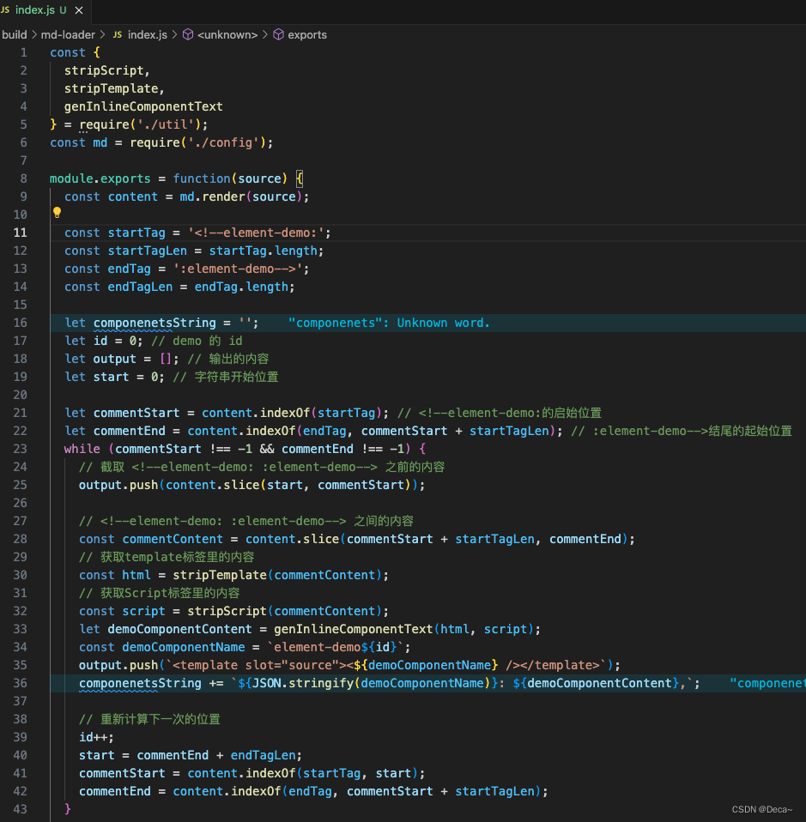Screen dimensions: 806x822
Task: Click line number 16 in gutter
Action: coord(20,323)
